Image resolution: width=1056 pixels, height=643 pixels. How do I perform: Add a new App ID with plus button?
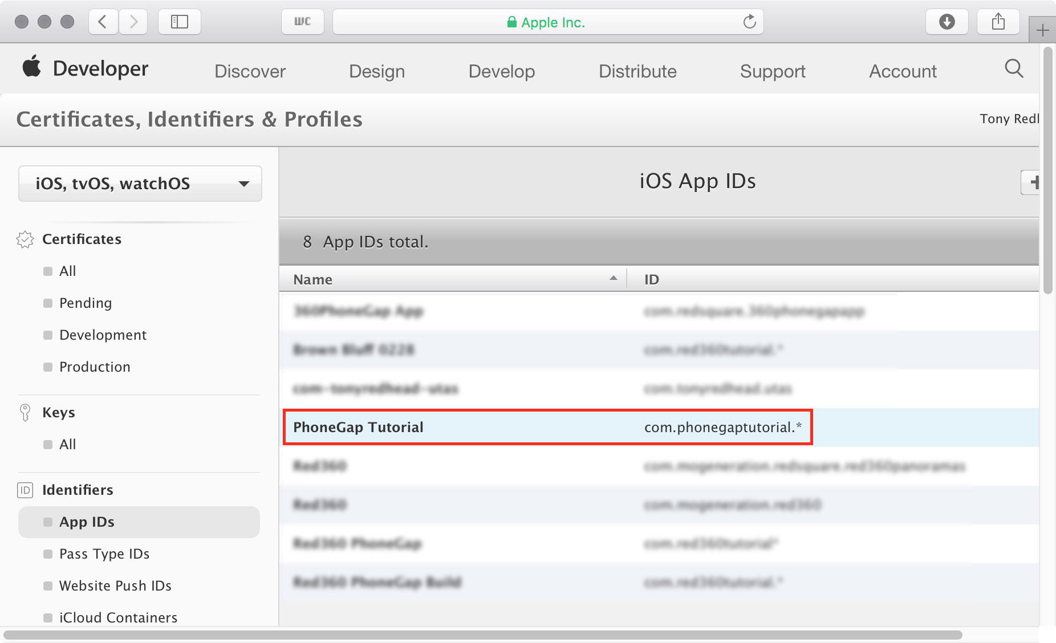tap(1031, 182)
